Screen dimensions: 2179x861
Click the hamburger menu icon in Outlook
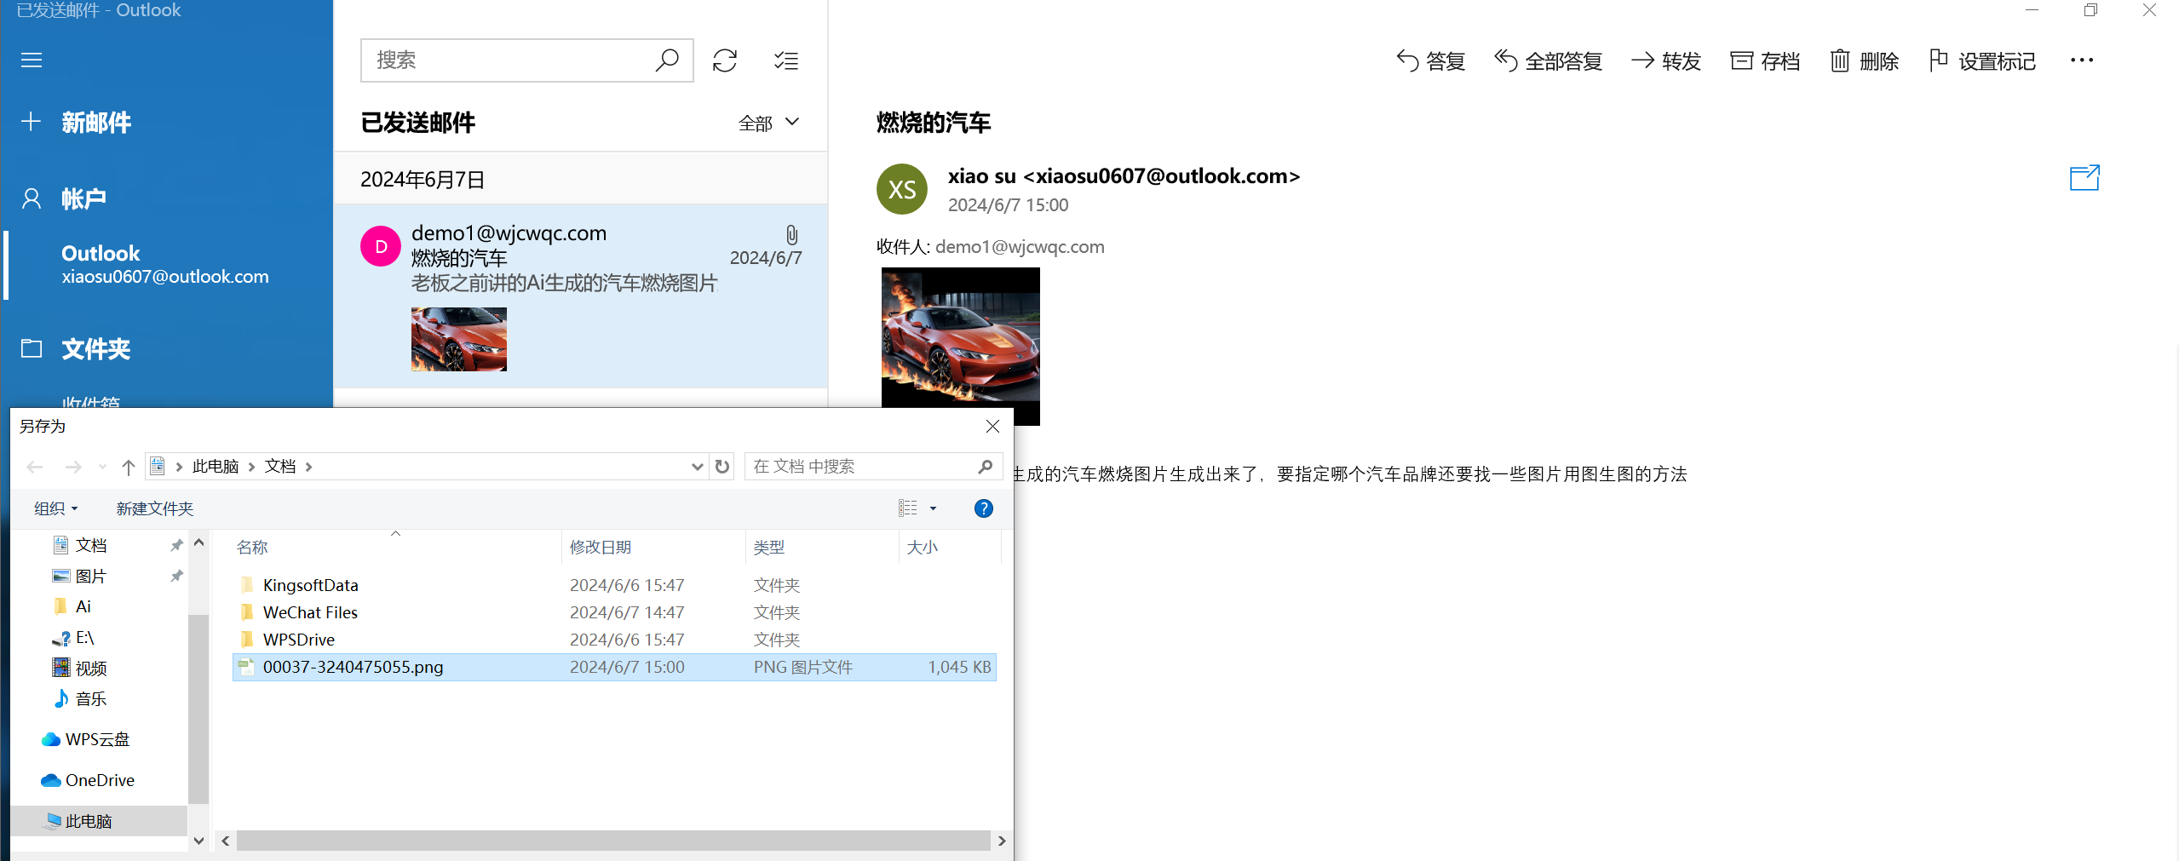[x=32, y=60]
